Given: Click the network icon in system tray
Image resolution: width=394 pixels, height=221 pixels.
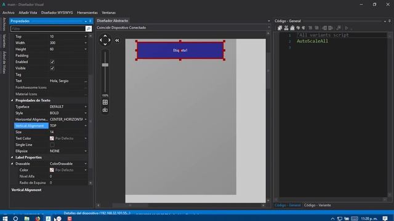Looking at the screenshot, I should 339,219.
